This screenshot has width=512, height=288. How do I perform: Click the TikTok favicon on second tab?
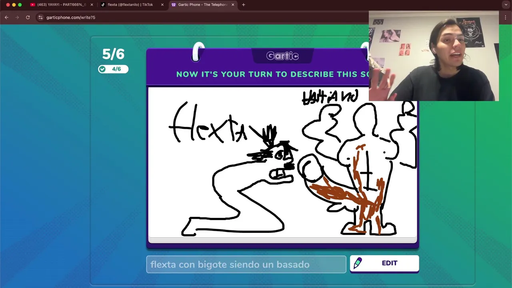pyautogui.click(x=103, y=5)
